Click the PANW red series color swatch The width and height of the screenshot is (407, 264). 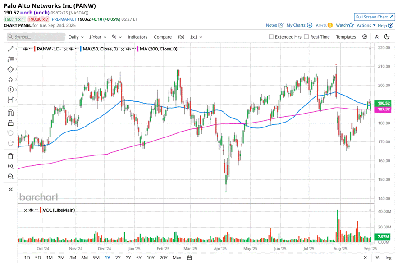point(35,49)
